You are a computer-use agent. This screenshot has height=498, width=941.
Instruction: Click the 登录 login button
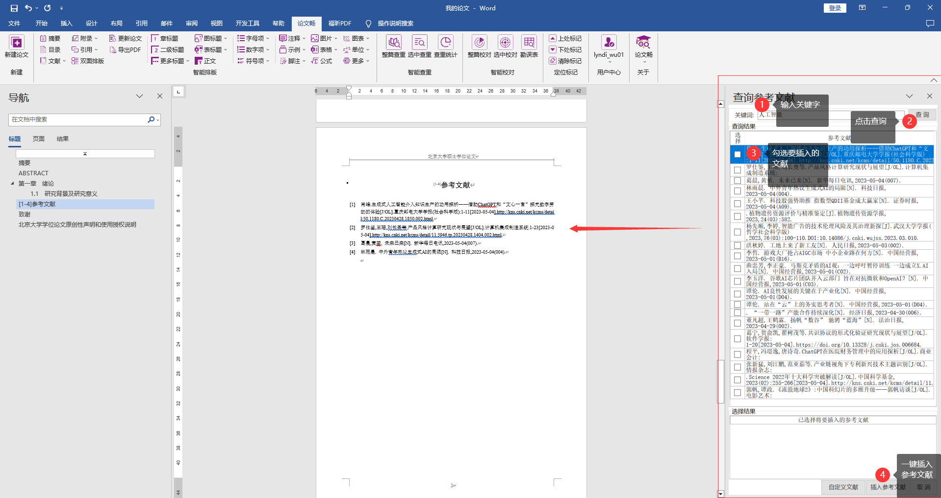(x=835, y=8)
